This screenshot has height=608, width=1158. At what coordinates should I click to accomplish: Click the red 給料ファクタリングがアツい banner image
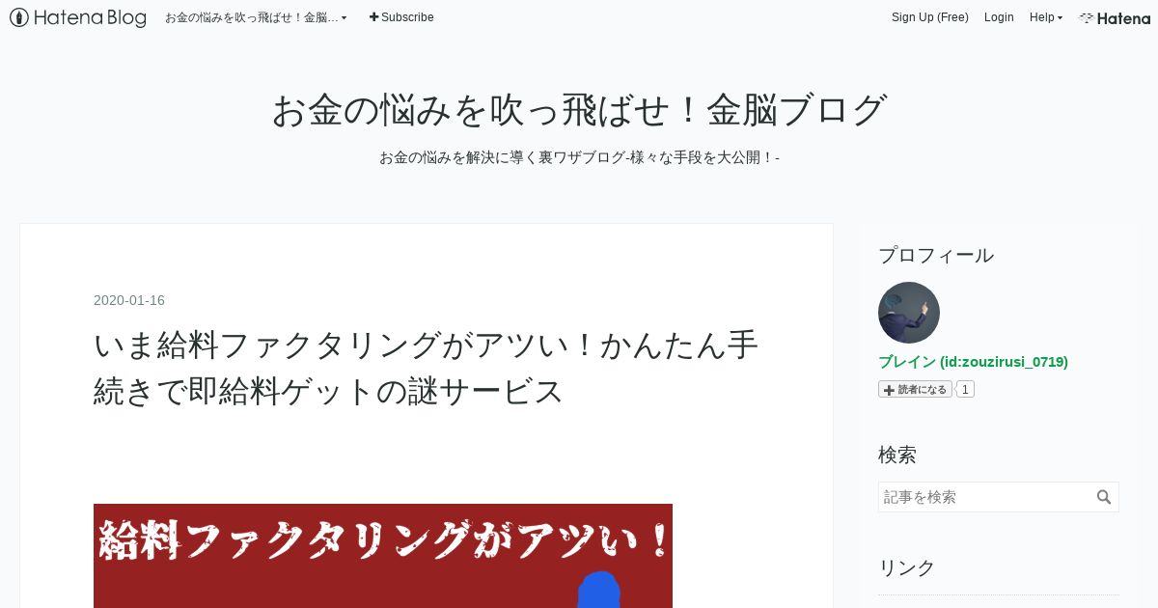point(383,556)
